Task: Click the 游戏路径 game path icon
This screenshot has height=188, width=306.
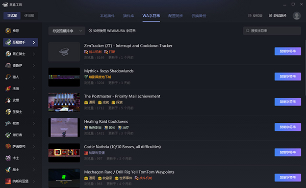Action: point(270,16)
